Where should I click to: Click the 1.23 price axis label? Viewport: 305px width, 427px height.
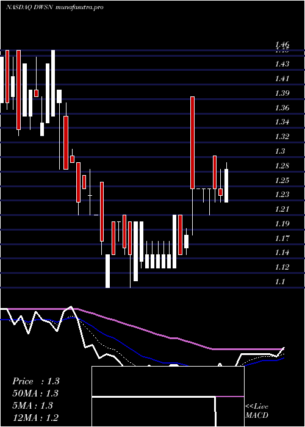282,195
